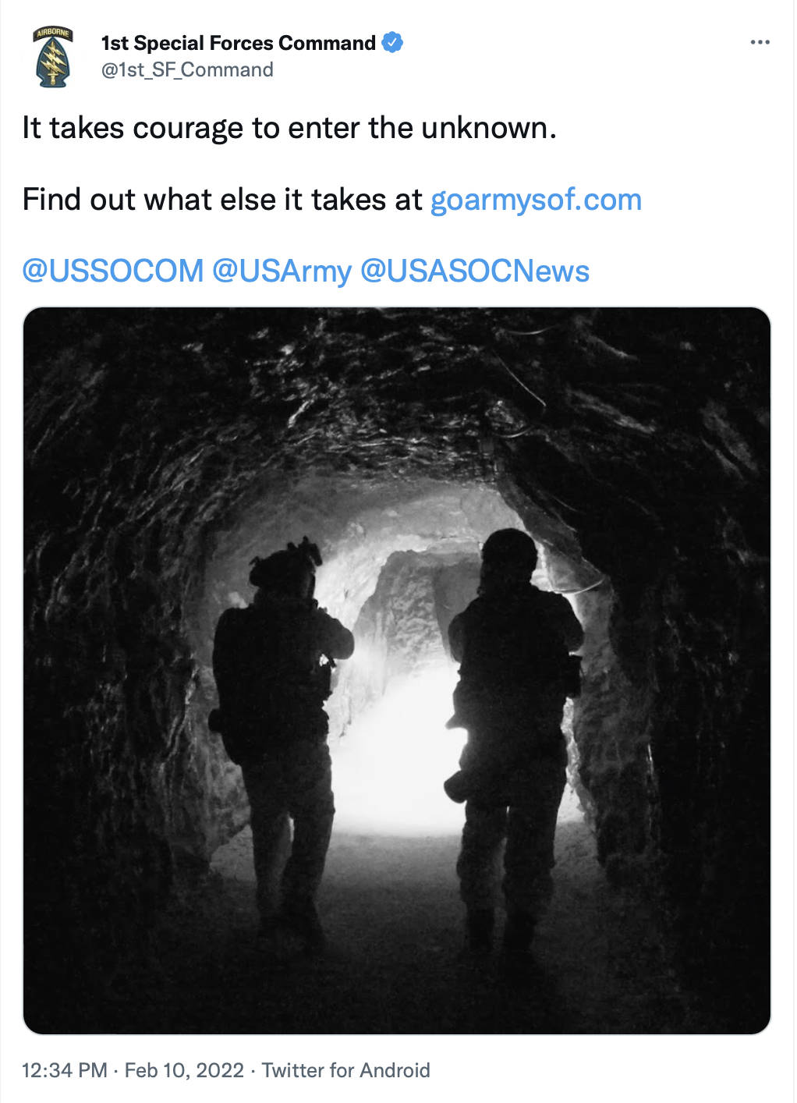Open the three-dot more options menu

[x=760, y=42]
